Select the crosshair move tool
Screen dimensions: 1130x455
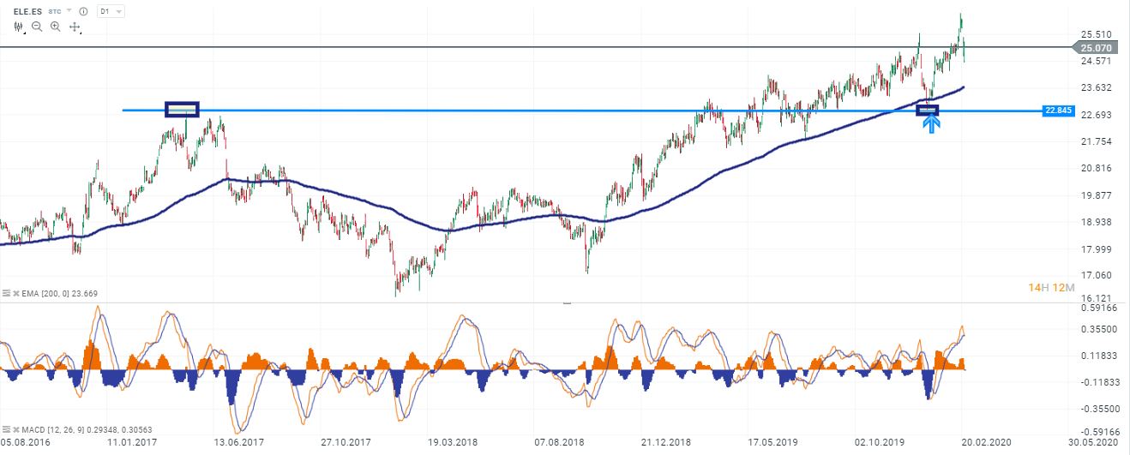[x=75, y=27]
